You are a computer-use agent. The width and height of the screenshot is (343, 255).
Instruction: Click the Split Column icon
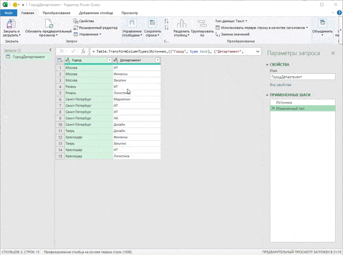182,23
